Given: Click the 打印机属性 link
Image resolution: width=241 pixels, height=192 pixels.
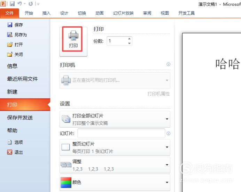Looking at the screenshot, I should click(158, 94).
